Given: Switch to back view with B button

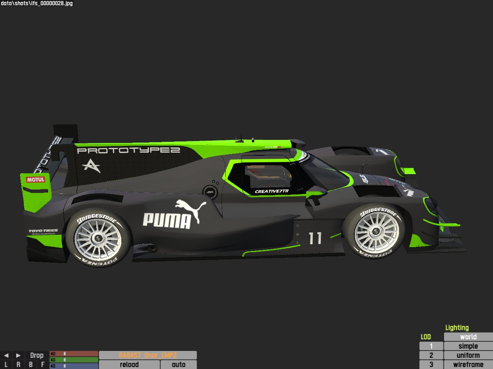Looking at the screenshot, I should [30, 364].
